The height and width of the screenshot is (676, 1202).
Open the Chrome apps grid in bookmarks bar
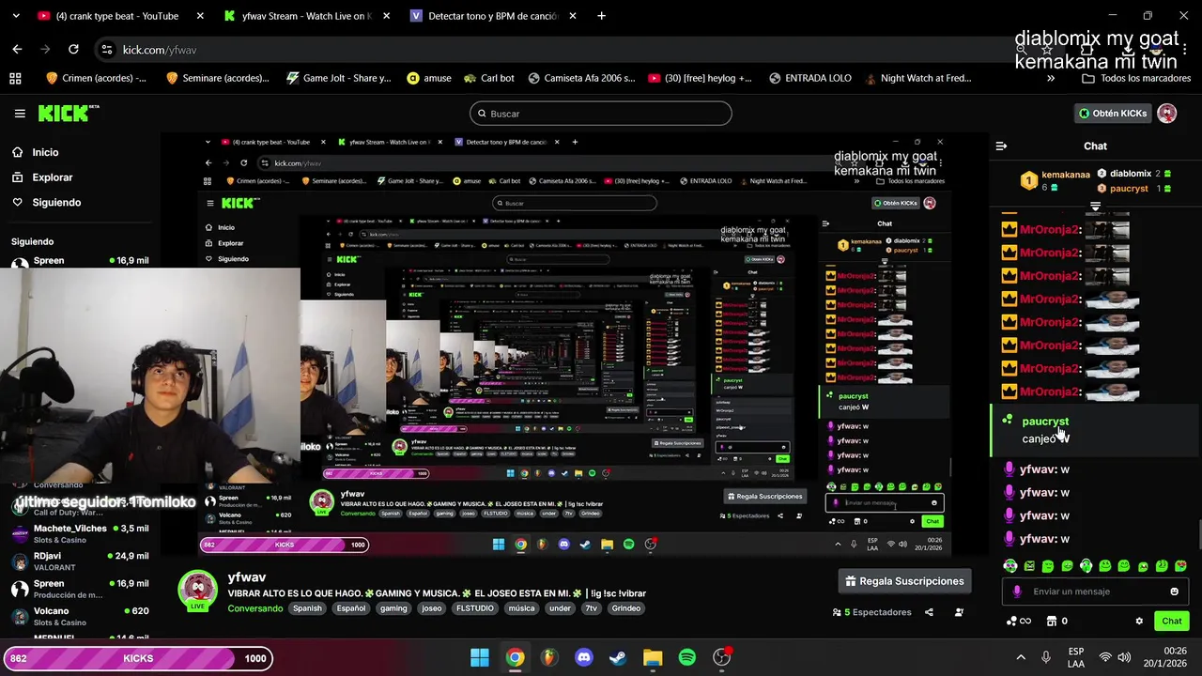(x=15, y=78)
